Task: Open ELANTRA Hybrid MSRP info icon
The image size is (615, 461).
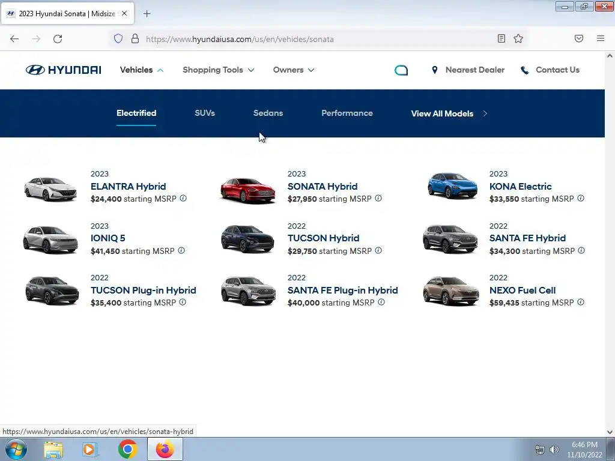Action: (x=183, y=198)
